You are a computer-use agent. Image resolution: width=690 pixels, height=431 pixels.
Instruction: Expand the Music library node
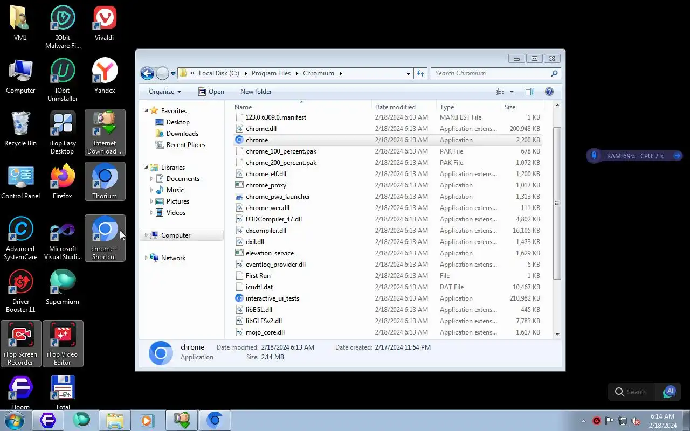pos(151,190)
